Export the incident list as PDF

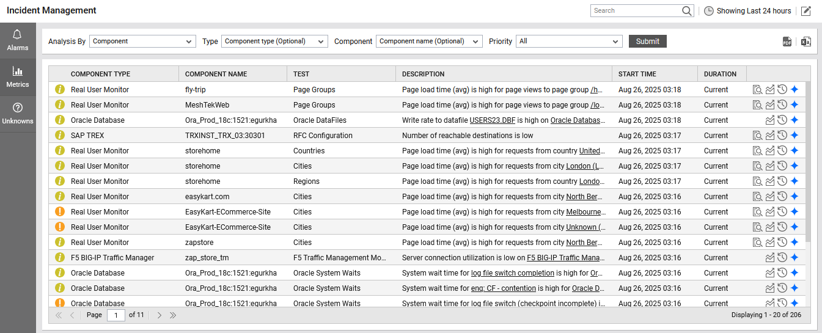coord(787,42)
